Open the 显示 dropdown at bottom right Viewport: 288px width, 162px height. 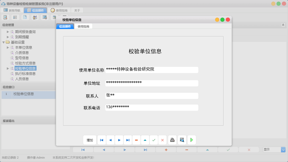pos(283,149)
